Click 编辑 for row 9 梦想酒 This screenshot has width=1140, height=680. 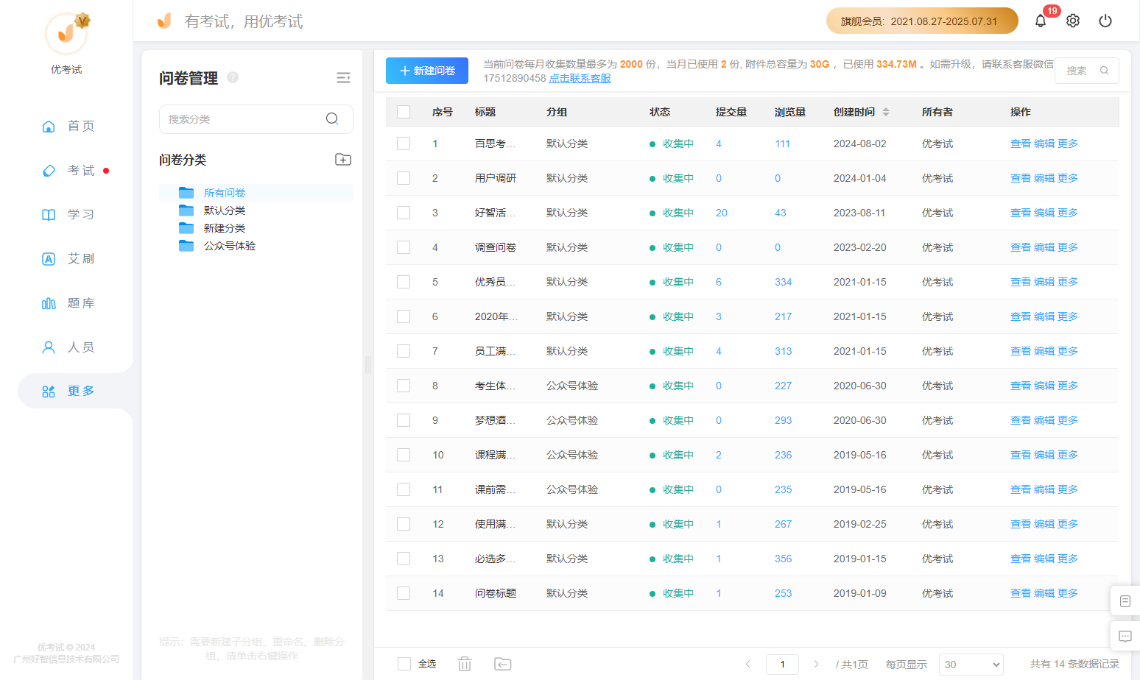click(1044, 420)
